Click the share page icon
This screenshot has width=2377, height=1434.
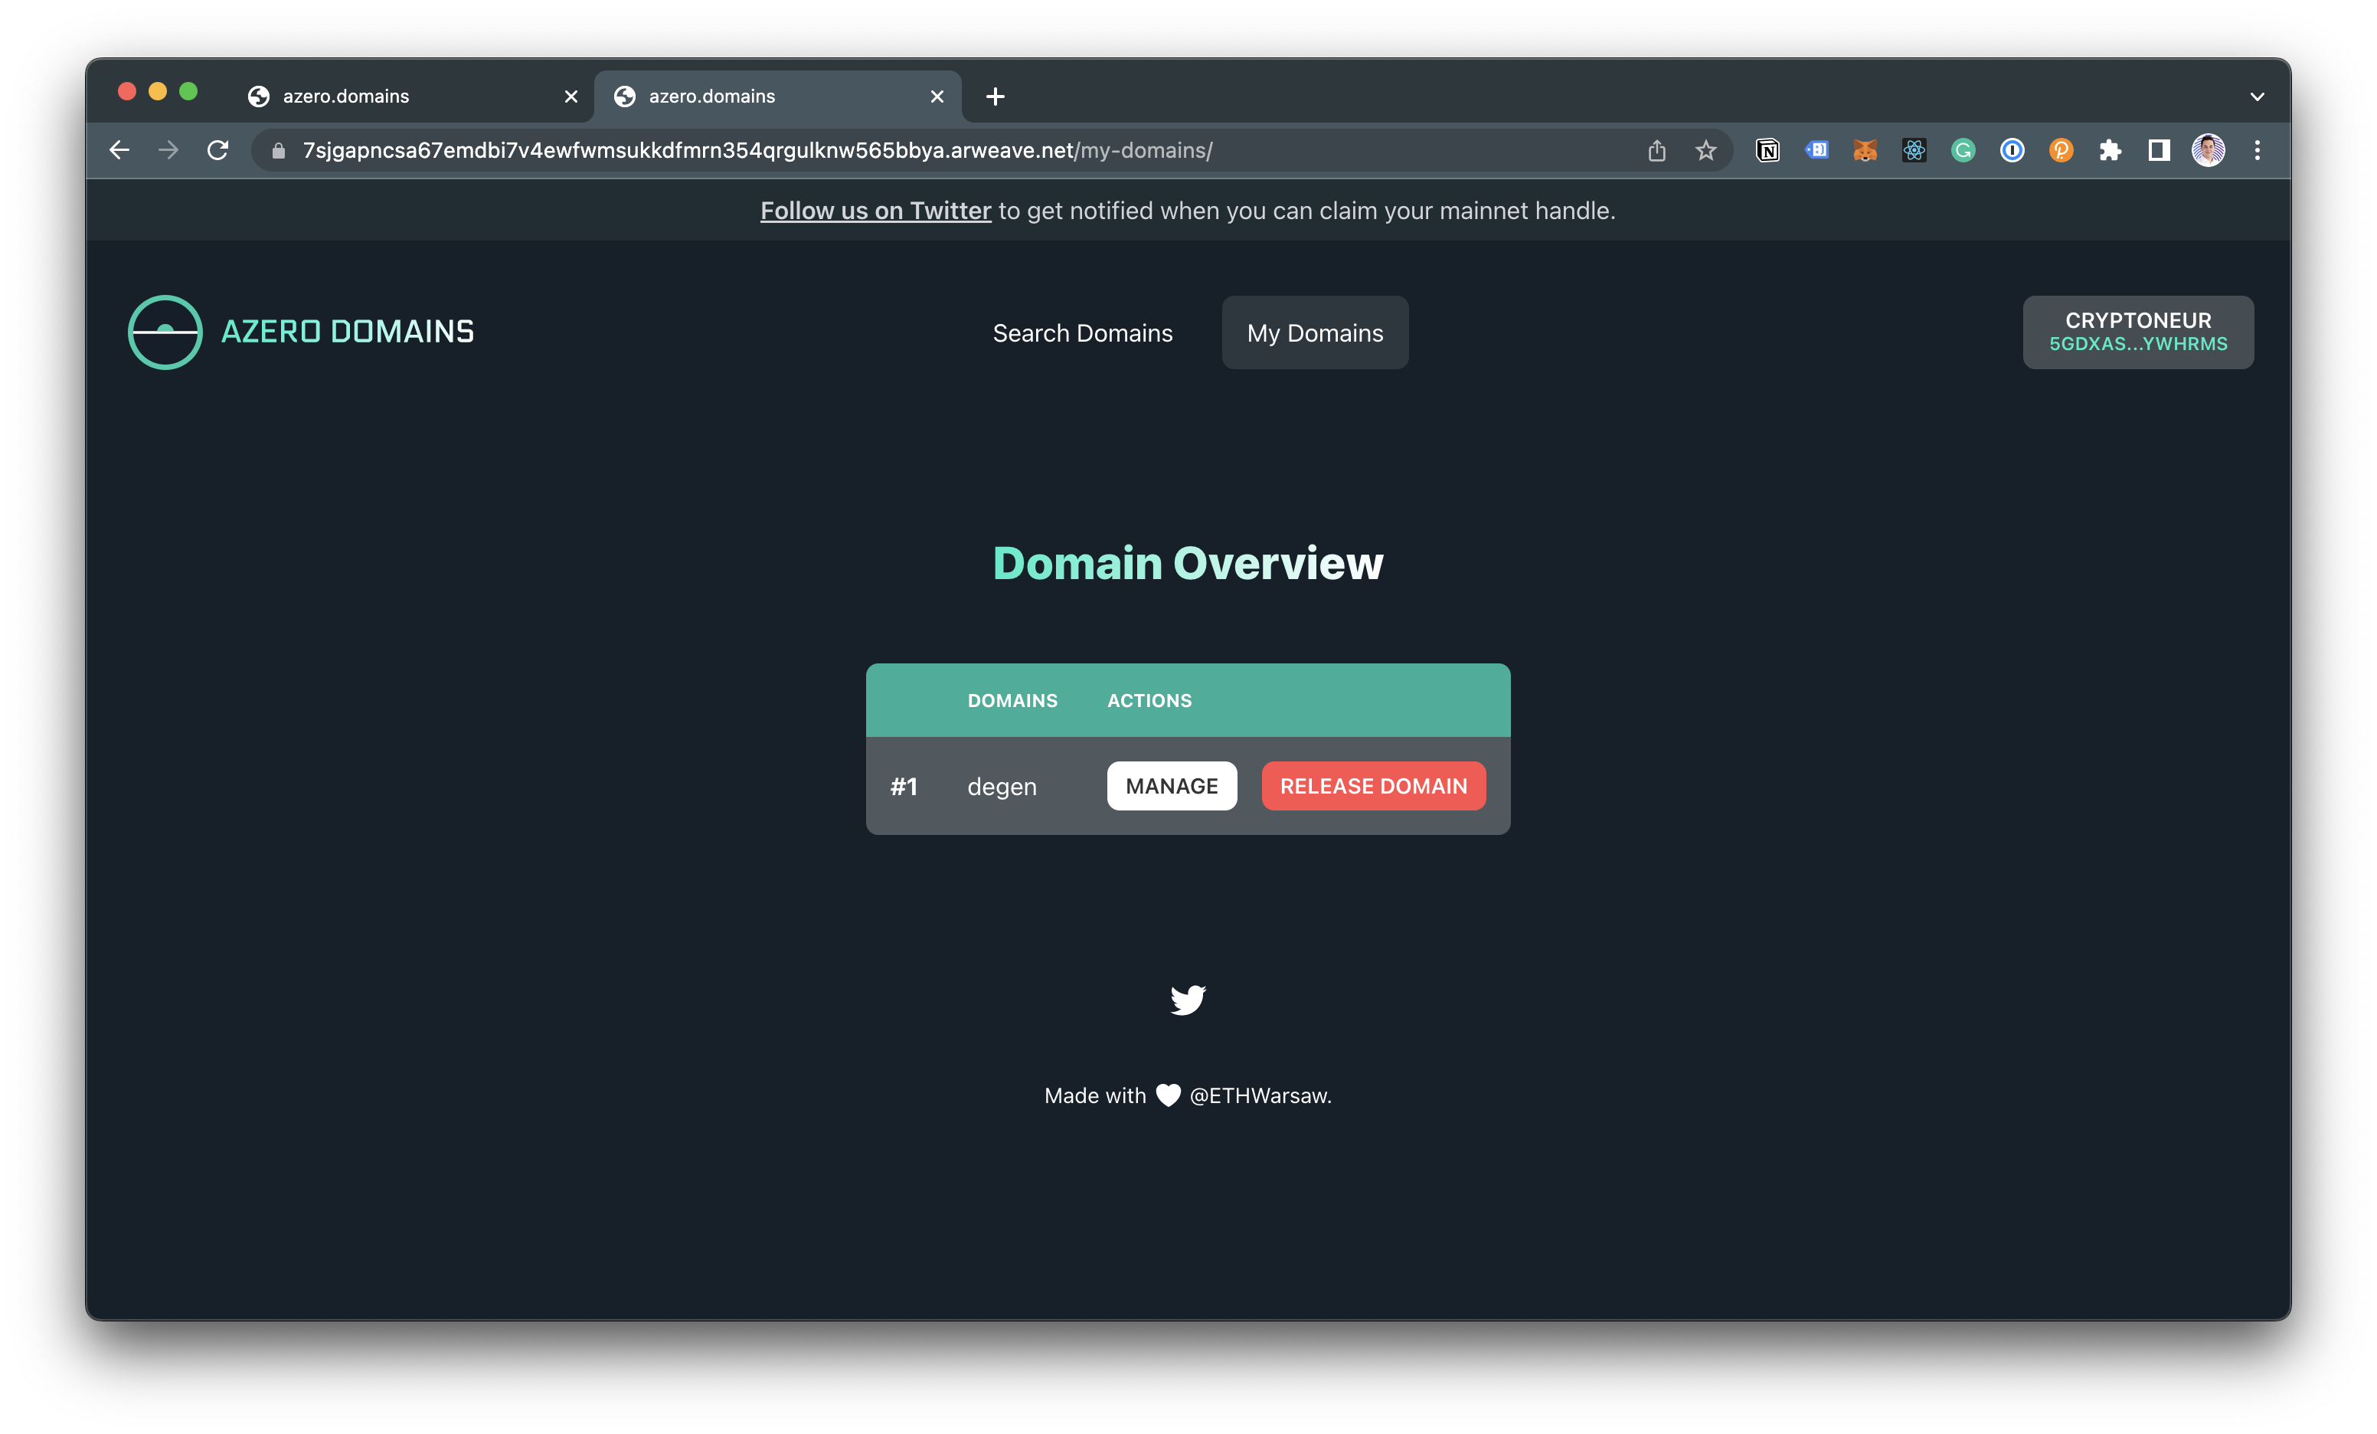click(1656, 151)
